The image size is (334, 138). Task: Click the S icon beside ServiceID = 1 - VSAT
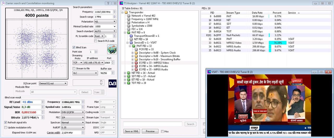tap(131, 43)
